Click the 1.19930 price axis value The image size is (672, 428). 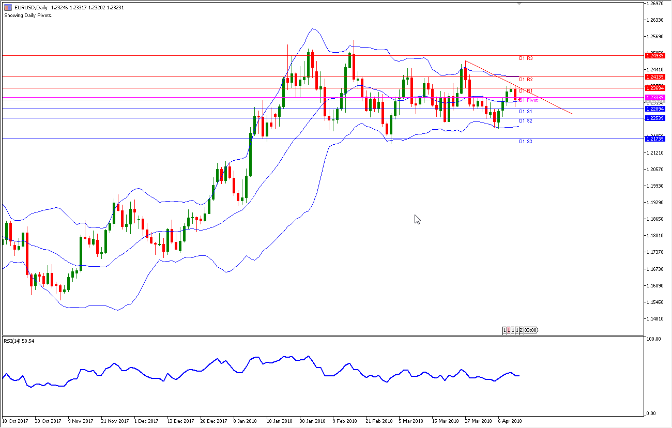tap(654, 186)
